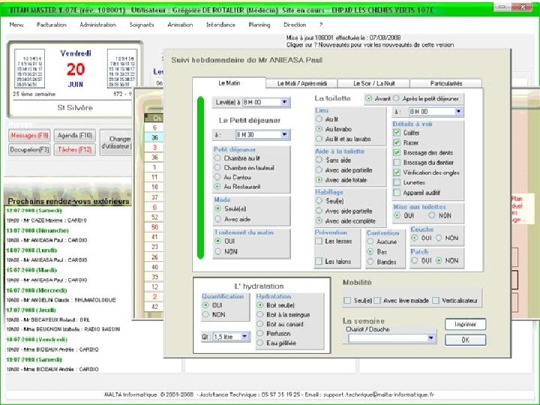The width and height of the screenshot is (540, 405).
Task: Check Seul(e) under Mobilité
Action: click(x=347, y=300)
